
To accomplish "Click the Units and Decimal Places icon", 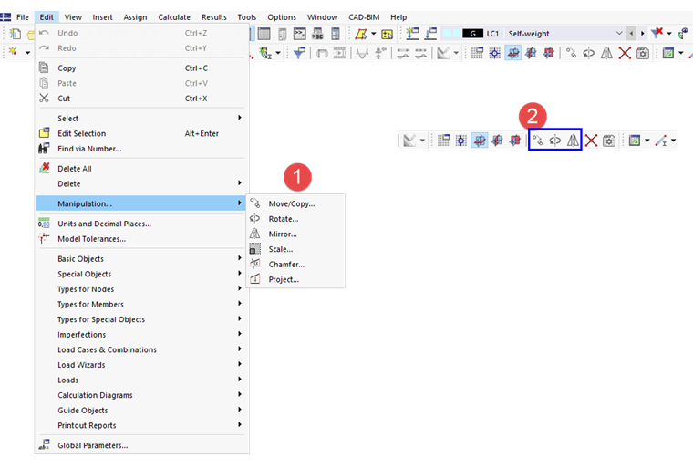I will [44, 224].
